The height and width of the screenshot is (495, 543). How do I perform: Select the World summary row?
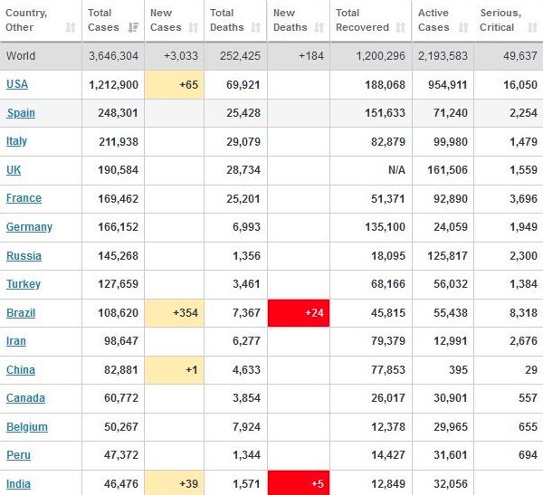[271, 56]
